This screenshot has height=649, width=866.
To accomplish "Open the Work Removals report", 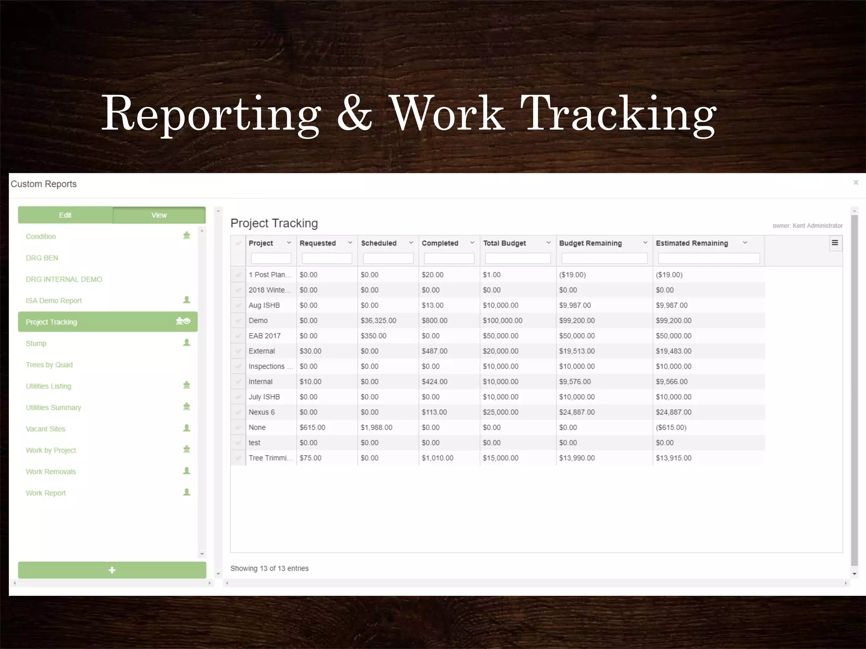I will pos(51,472).
